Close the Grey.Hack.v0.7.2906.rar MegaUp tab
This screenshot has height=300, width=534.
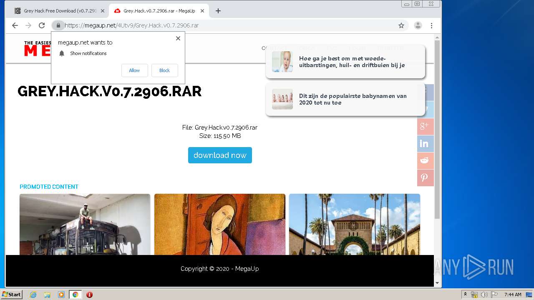[202, 11]
